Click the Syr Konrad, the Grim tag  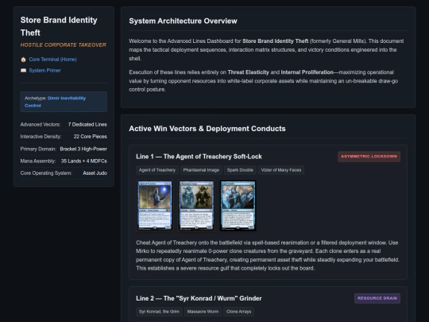click(159, 312)
